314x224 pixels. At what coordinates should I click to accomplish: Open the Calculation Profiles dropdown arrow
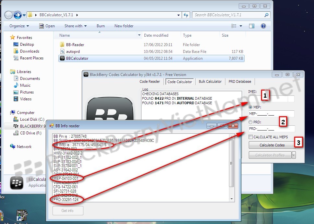(294, 155)
